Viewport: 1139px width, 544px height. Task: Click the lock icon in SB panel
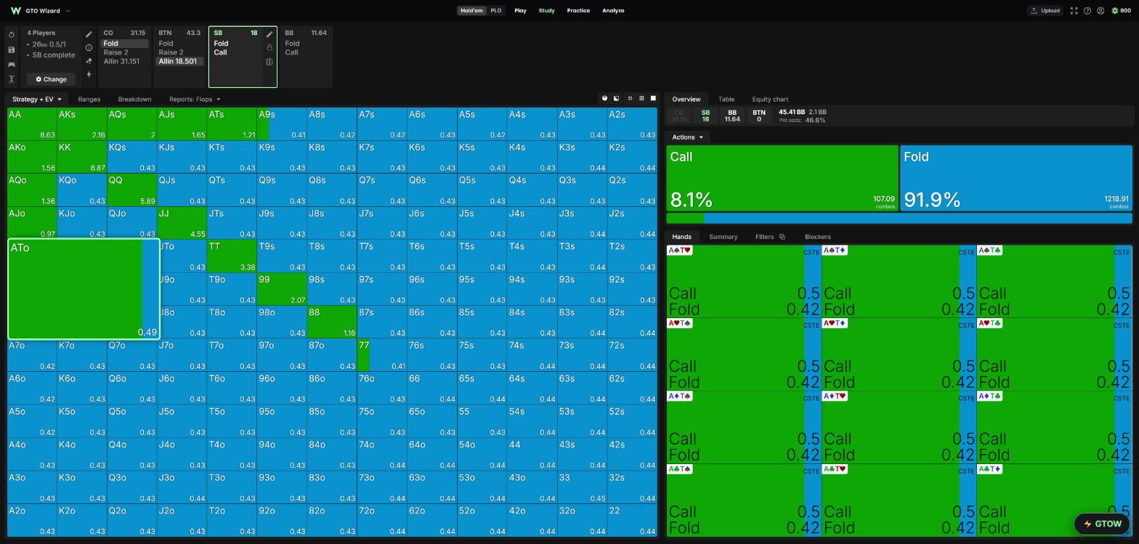(x=269, y=48)
